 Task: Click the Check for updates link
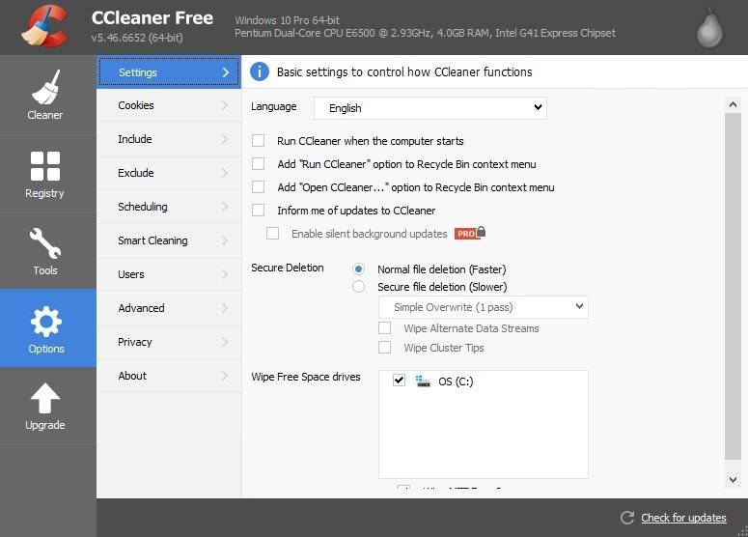pyautogui.click(x=683, y=518)
